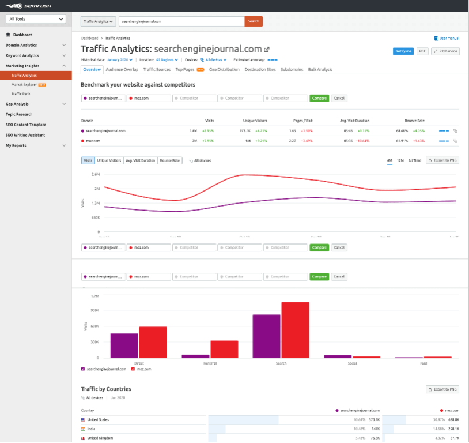469x443 pixels.
Task: Click the orange Search button
Action: [x=254, y=21]
